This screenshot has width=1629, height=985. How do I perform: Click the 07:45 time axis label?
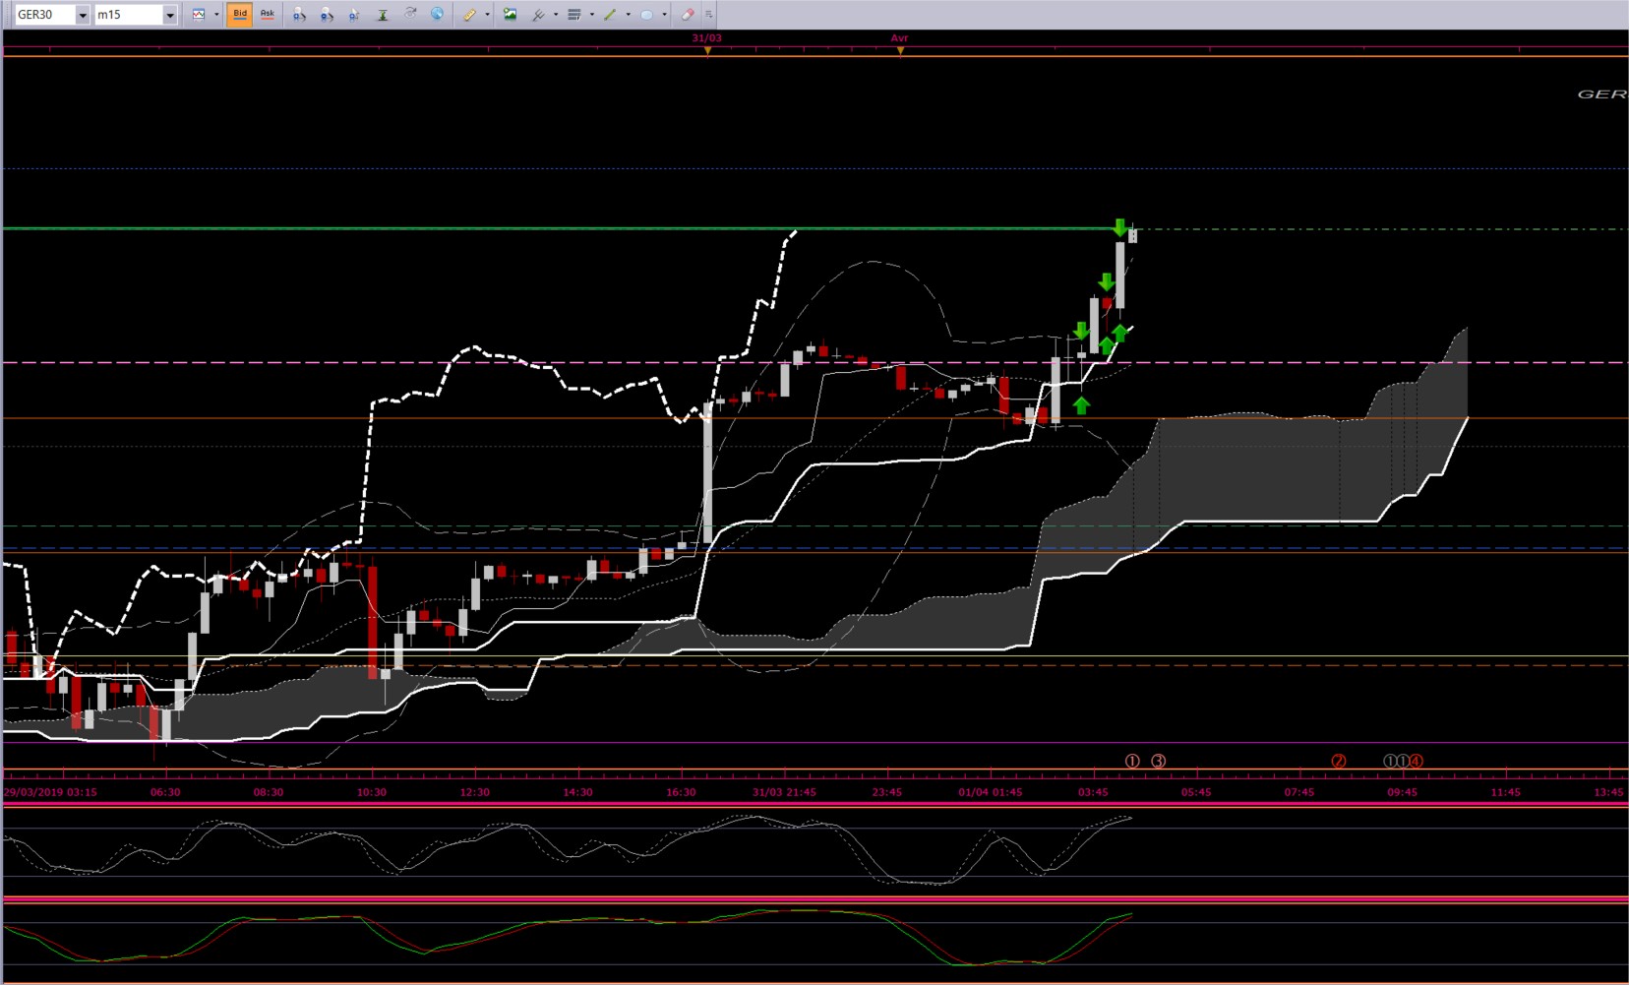tap(1299, 792)
